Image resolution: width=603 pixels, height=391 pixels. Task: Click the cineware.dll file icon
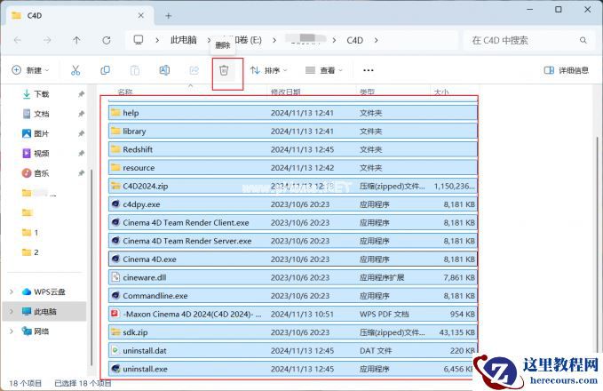point(115,277)
